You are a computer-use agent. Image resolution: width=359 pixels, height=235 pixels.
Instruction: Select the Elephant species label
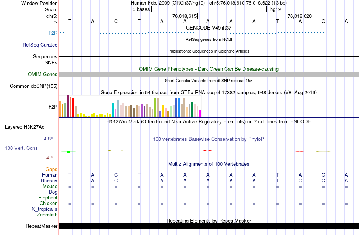pyautogui.click(x=48, y=198)
